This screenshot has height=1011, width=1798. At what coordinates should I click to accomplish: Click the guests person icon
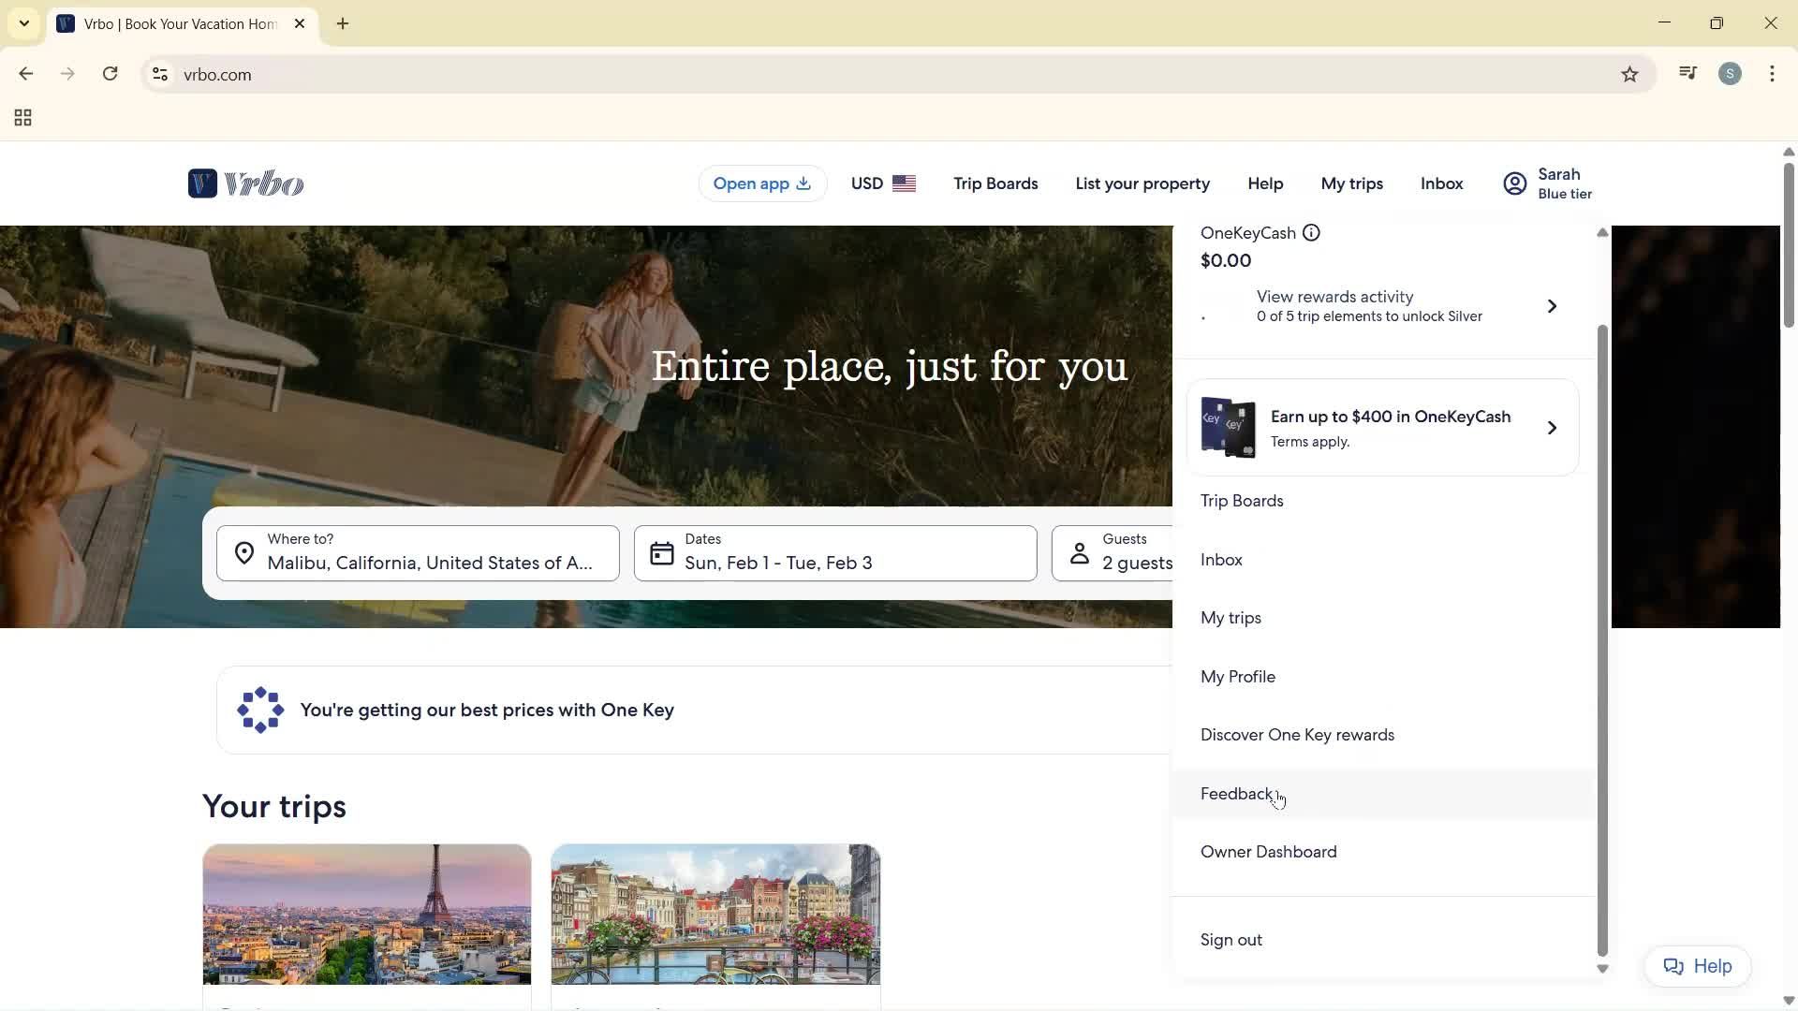click(x=1080, y=552)
